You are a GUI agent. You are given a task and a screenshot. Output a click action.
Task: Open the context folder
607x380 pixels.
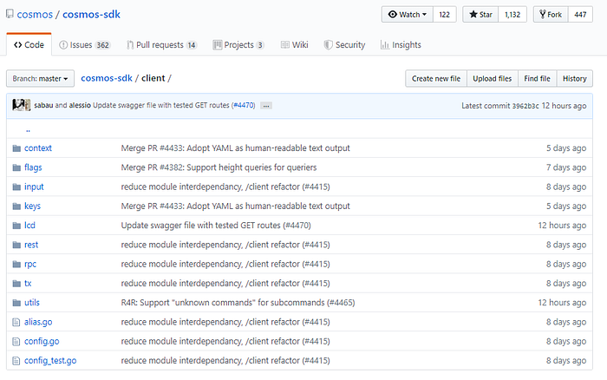tap(38, 148)
